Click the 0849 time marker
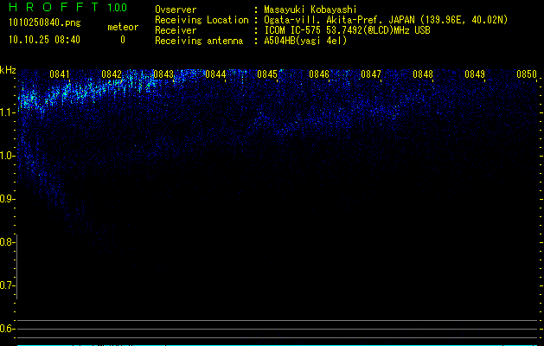This screenshot has width=544, height=346. pyautogui.click(x=475, y=74)
